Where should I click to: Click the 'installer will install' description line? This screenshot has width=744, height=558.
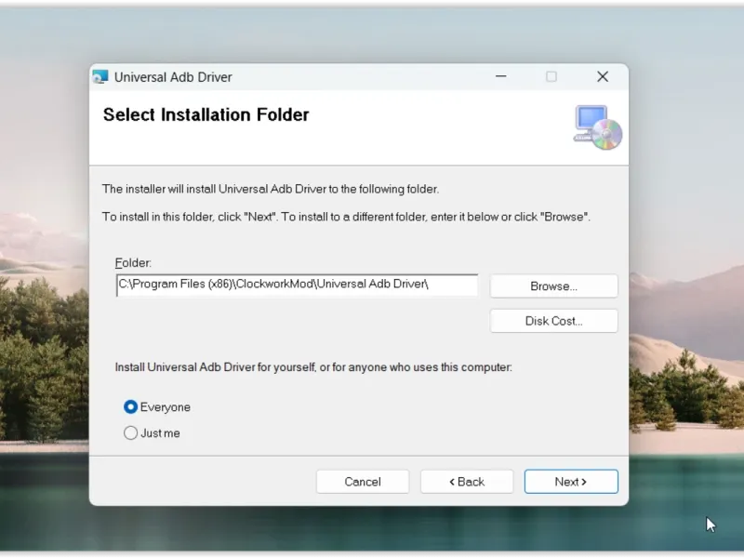click(271, 189)
